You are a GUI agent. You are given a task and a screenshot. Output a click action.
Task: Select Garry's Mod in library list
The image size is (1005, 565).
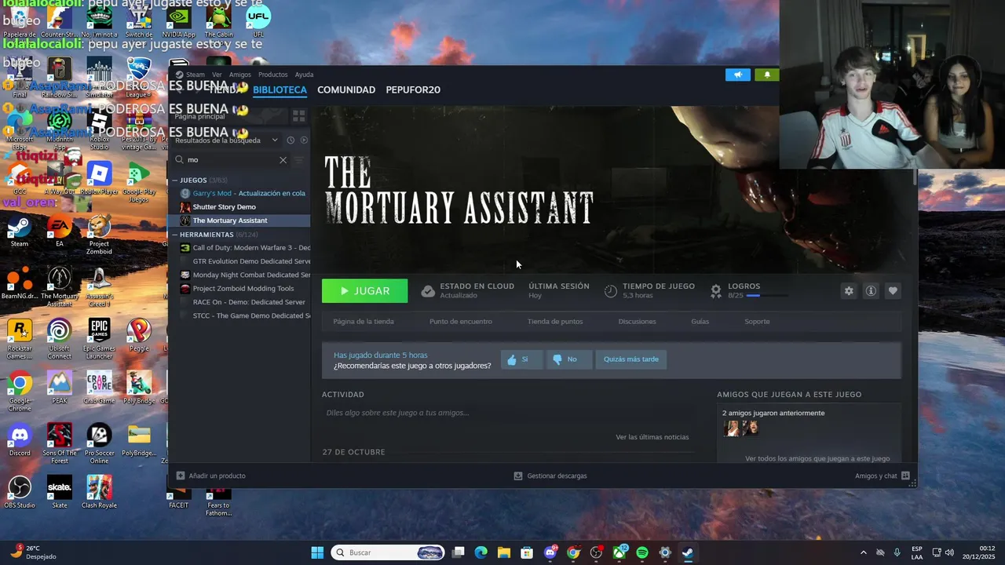[x=240, y=194]
